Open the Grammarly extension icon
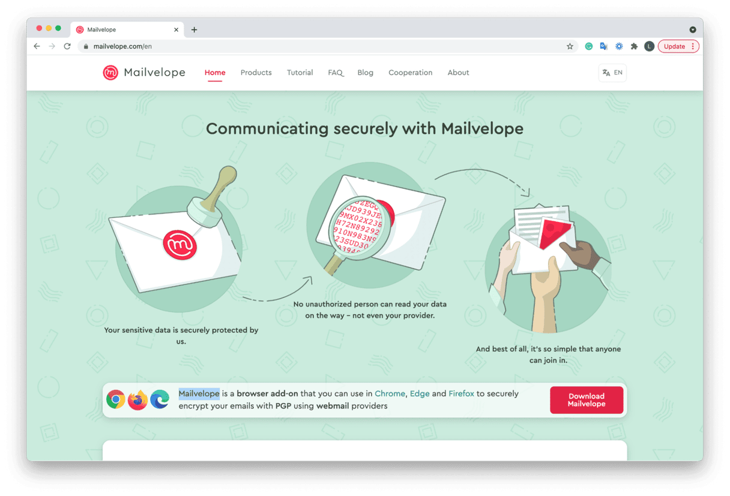This screenshot has width=730, height=496. coord(588,46)
